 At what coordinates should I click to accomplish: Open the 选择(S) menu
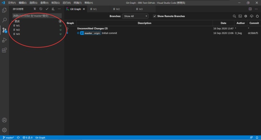tap(33, 3)
